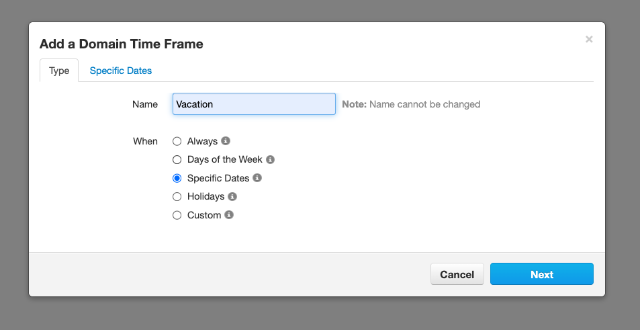Viewport: 640px width, 330px height.
Task: Choose the Holidays radio option
Action: pyautogui.click(x=177, y=197)
